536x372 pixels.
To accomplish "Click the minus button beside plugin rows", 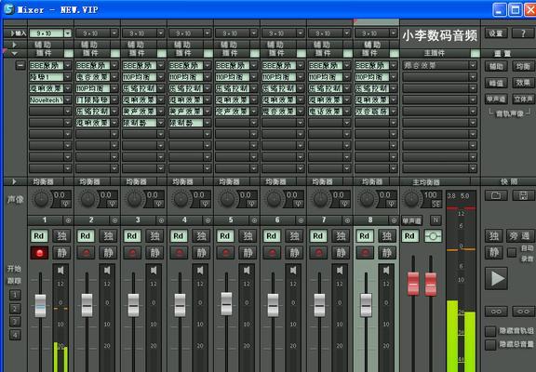I will coord(20,65).
